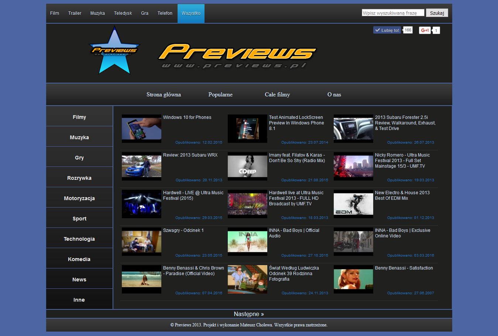Viewport: 498px width, 336px height.
Task: Select the News sidebar category
Action: 79,279
